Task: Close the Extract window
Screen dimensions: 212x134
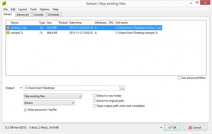Action: coord(205,3)
